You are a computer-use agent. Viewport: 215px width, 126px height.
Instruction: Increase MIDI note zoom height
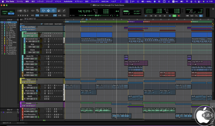pyautogui.click(x=25, y=10)
